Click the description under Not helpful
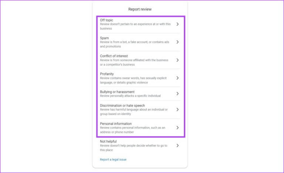This screenshot has width=284, height=173. coord(133,148)
